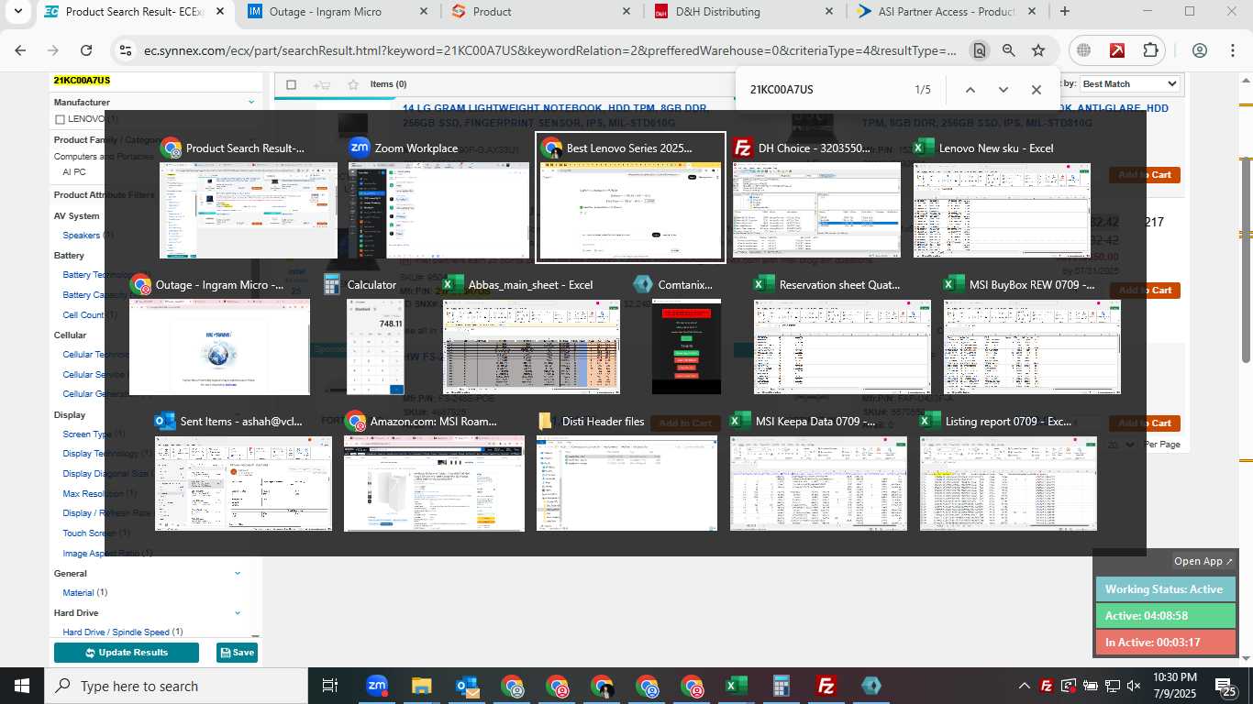The height and width of the screenshot is (704, 1253).
Task: Open Calculator from the taskbar
Action: [x=781, y=686]
